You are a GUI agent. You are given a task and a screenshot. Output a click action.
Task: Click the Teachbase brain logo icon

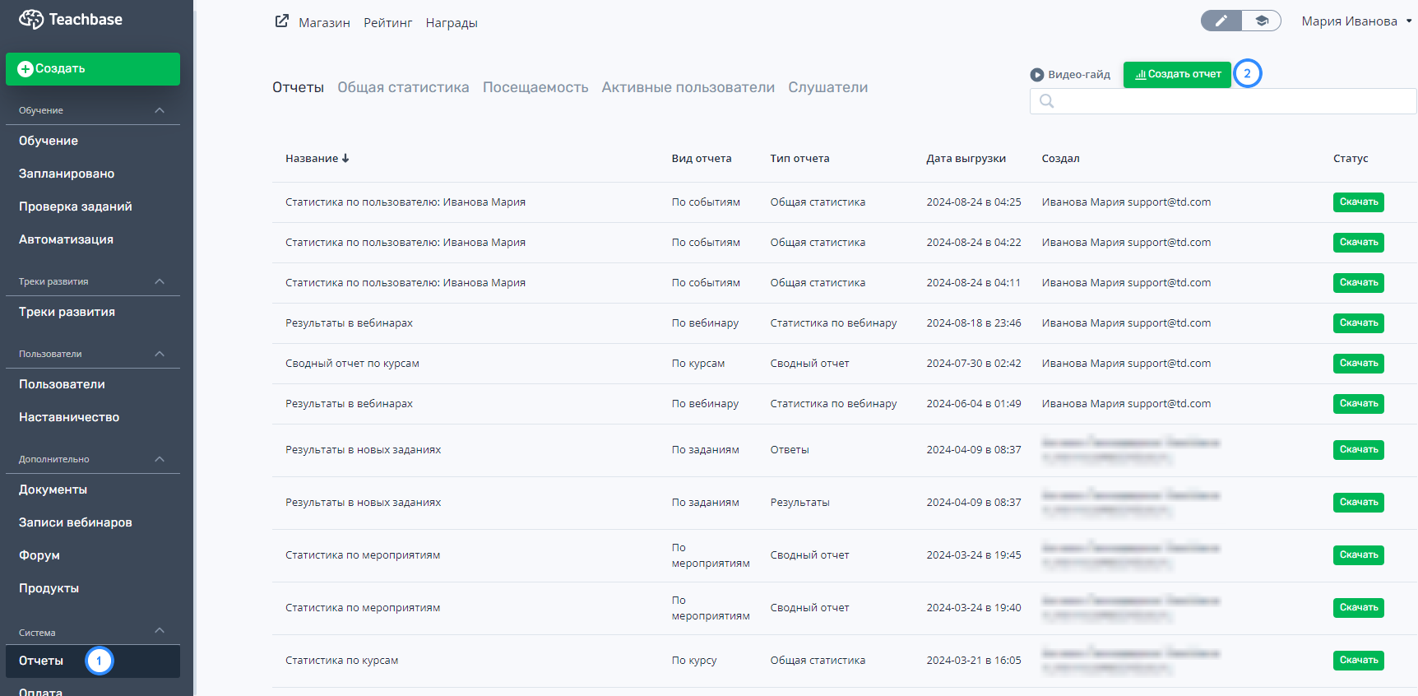pos(31,20)
